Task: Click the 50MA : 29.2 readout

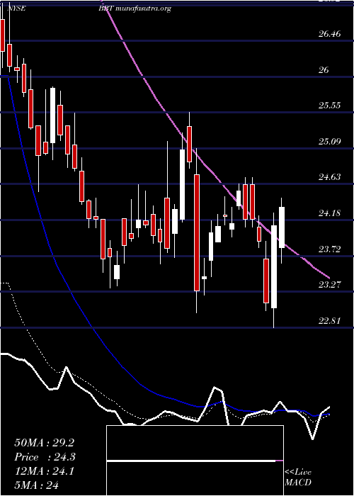Action: click(44, 443)
